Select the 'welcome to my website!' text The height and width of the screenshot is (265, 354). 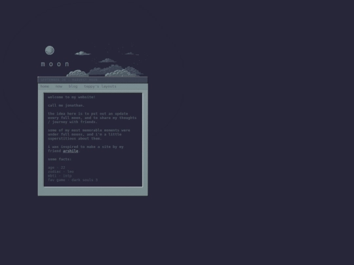tap(71, 97)
